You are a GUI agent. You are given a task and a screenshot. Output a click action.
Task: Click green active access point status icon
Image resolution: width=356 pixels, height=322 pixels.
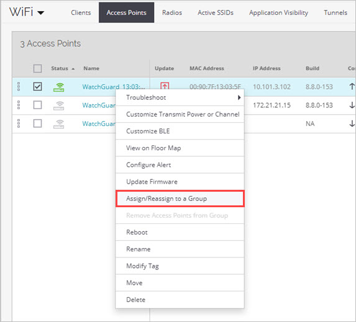[59, 87]
